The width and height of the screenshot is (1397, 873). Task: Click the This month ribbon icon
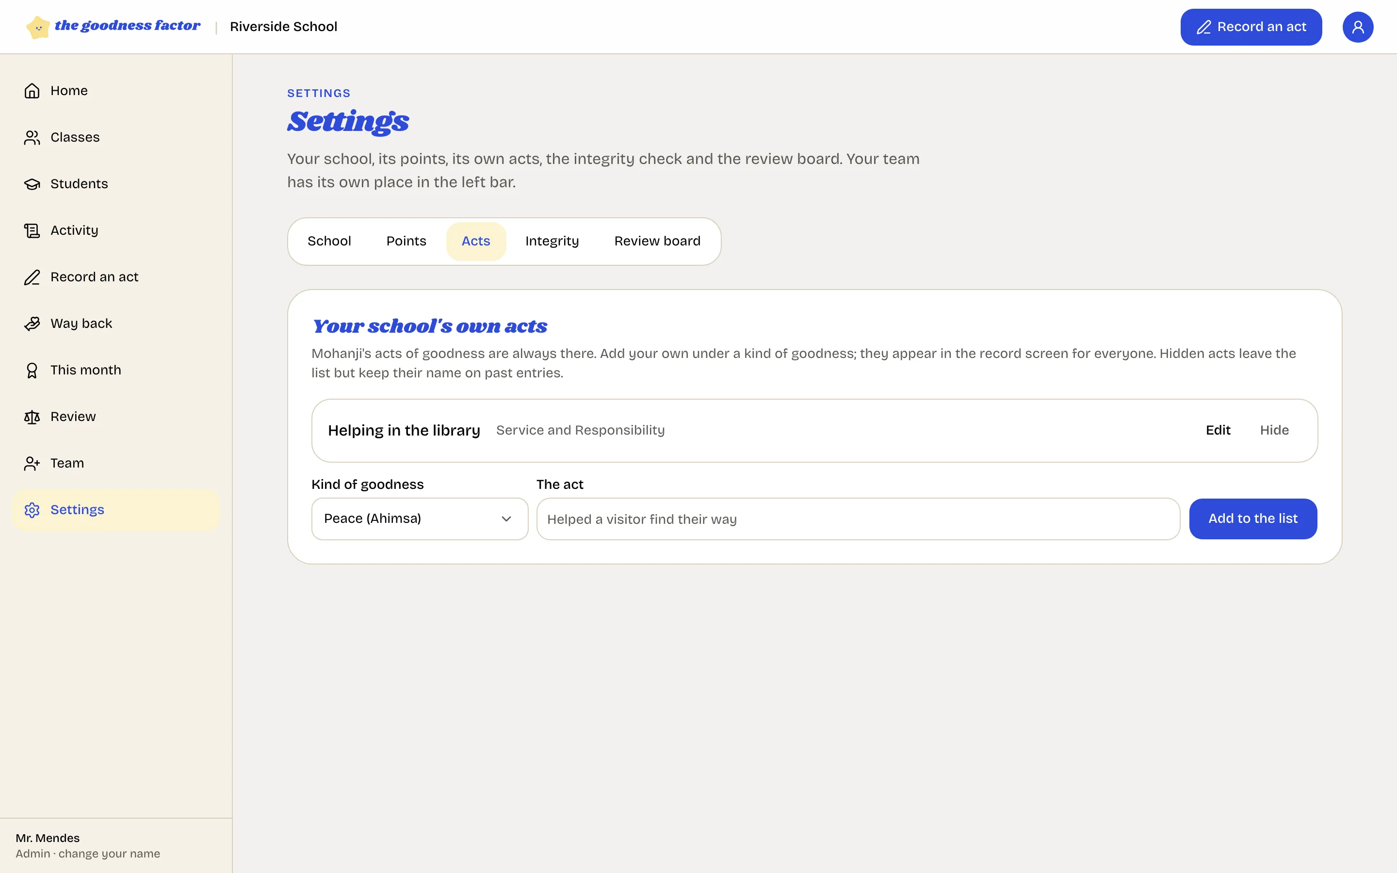click(32, 370)
